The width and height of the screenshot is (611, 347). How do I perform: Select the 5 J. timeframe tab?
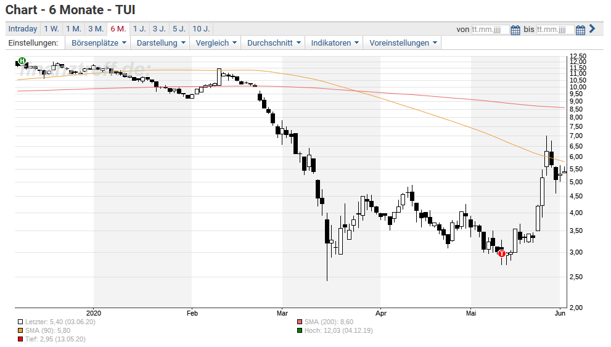click(x=179, y=29)
